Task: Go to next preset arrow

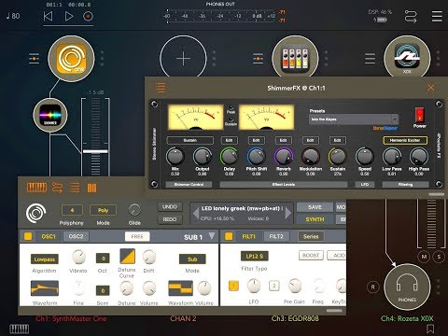Action: (287, 214)
